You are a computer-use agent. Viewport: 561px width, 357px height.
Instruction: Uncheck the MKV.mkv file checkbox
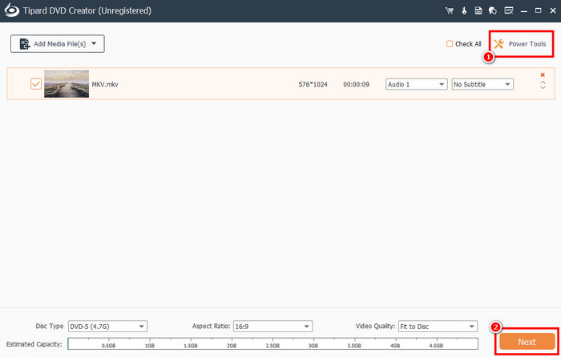tap(36, 84)
